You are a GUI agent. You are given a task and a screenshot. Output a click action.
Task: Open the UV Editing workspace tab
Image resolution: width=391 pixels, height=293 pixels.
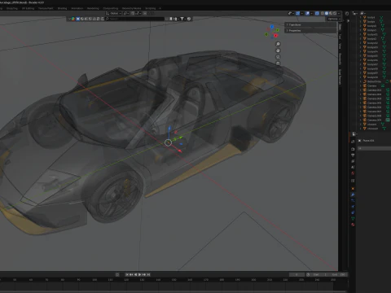pyautogui.click(x=28, y=8)
